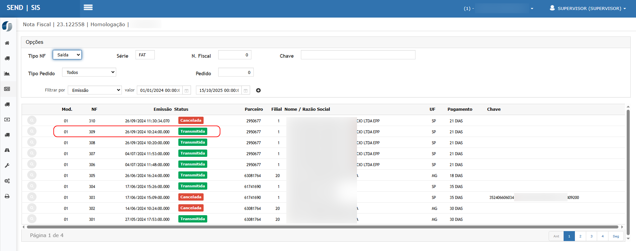Click the printer icon in sidebar
Viewport: 636px width, 251px height.
(7, 196)
